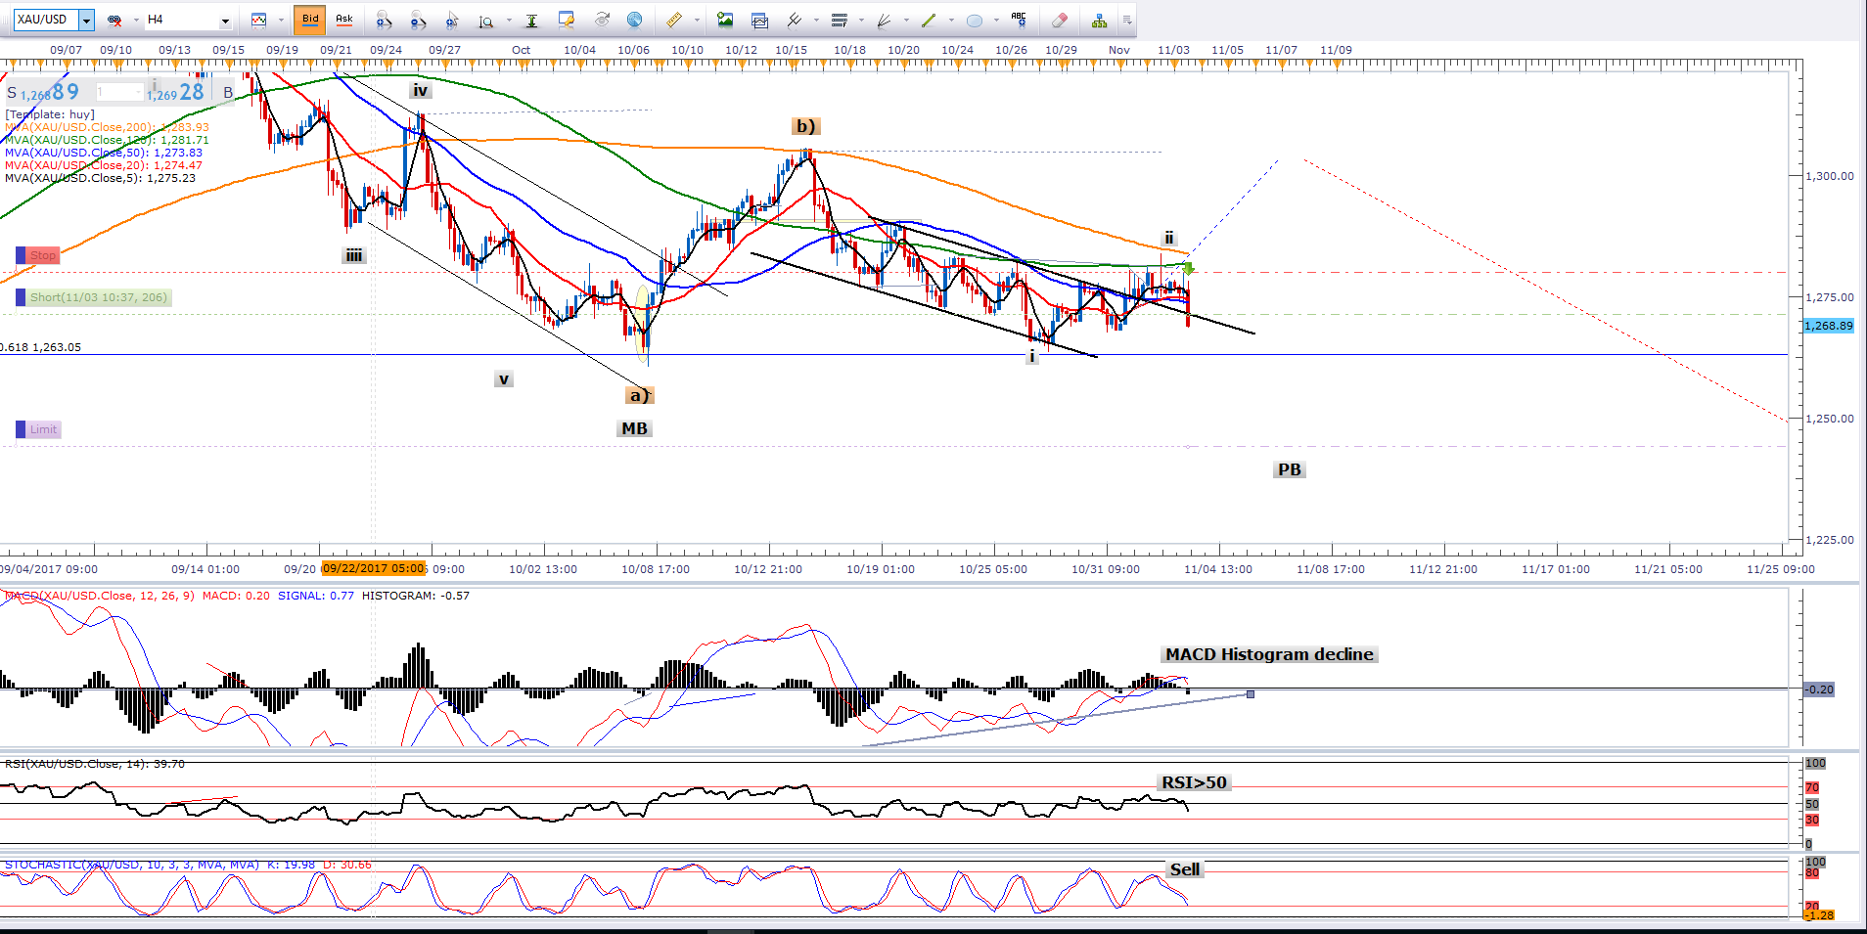Viewport: 1867px width, 934px height.
Task: Expand the chart type dropdown arrow
Action: point(281,20)
